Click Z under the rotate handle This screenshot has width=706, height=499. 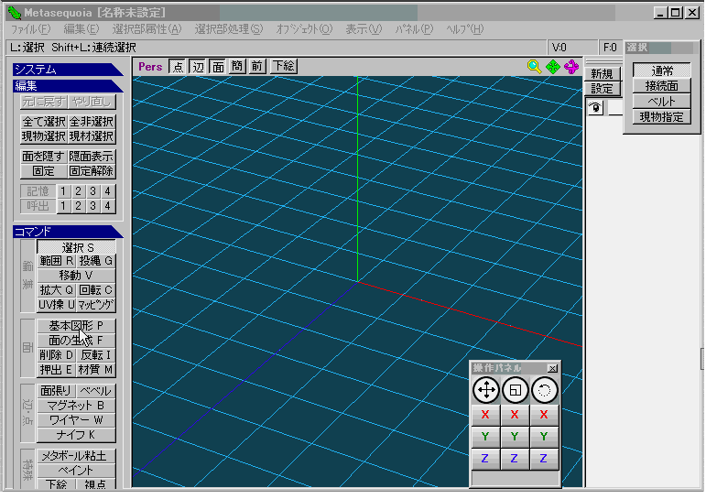544,459
